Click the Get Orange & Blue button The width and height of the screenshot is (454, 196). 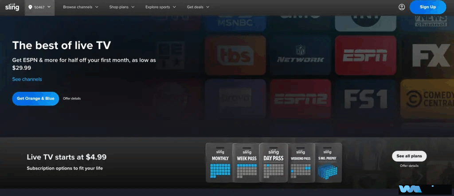(35, 98)
